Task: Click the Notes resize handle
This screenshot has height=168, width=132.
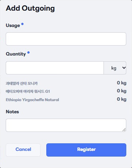Action: coord(124,130)
